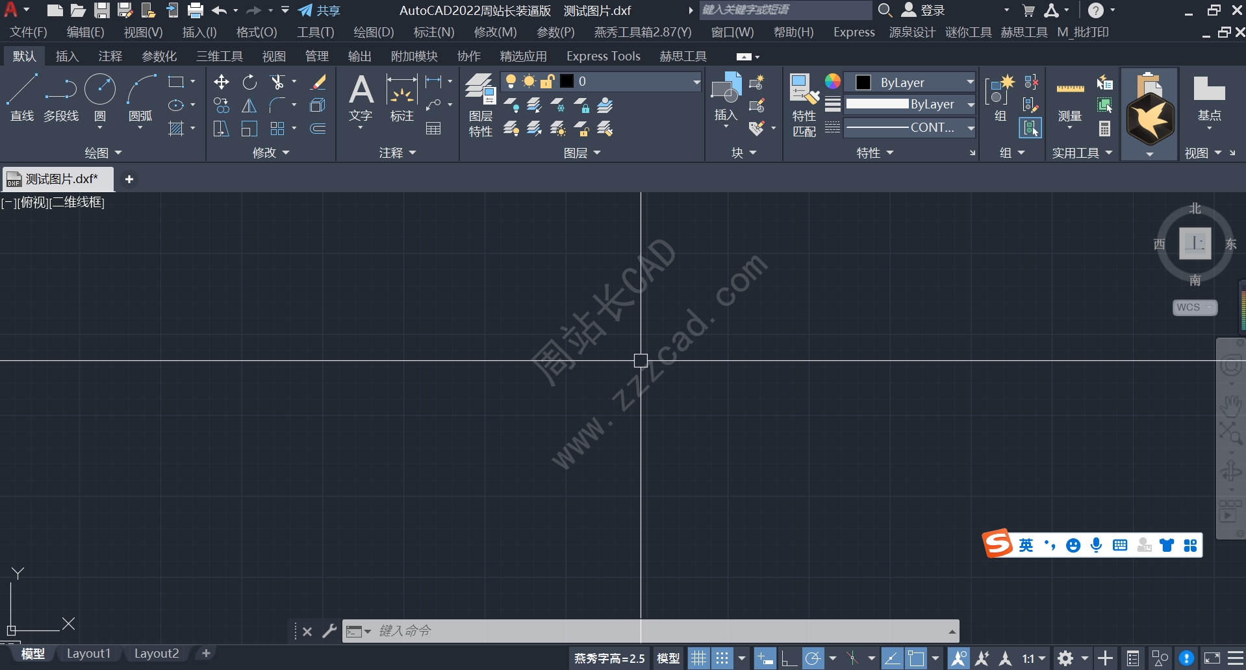The width and height of the screenshot is (1246, 670).
Task: Open the multiline Text tool
Action: [x=361, y=99]
